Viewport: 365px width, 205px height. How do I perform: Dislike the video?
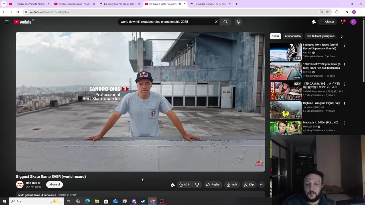click(197, 185)
